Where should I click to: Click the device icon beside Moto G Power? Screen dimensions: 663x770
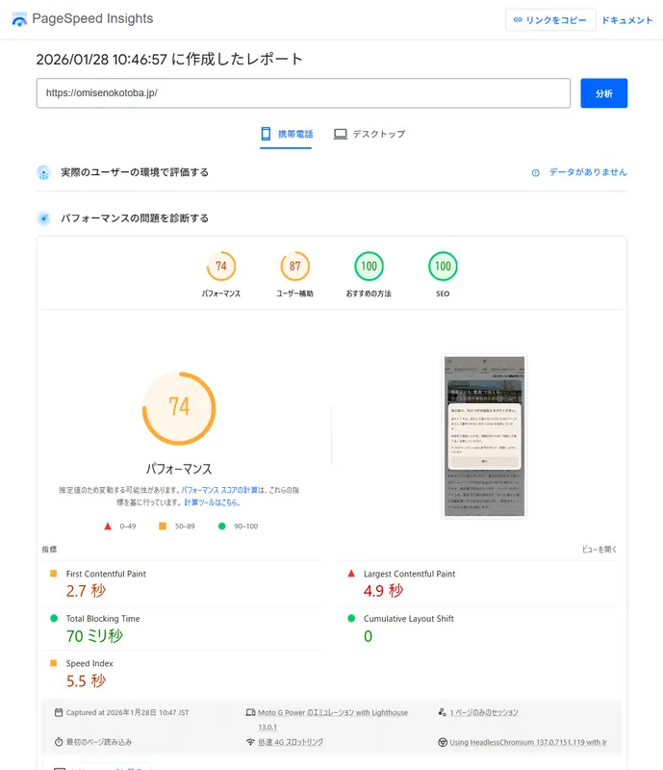250,712
